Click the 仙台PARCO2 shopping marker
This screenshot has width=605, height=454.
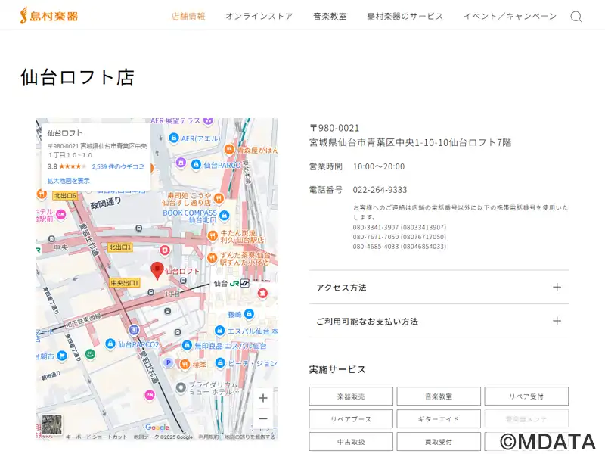pos(110,344)
